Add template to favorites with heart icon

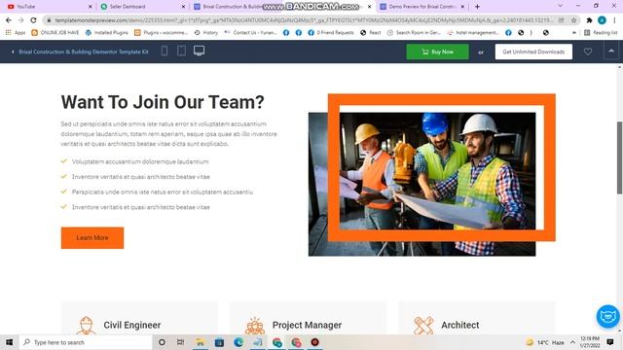(x=588, y=52)
